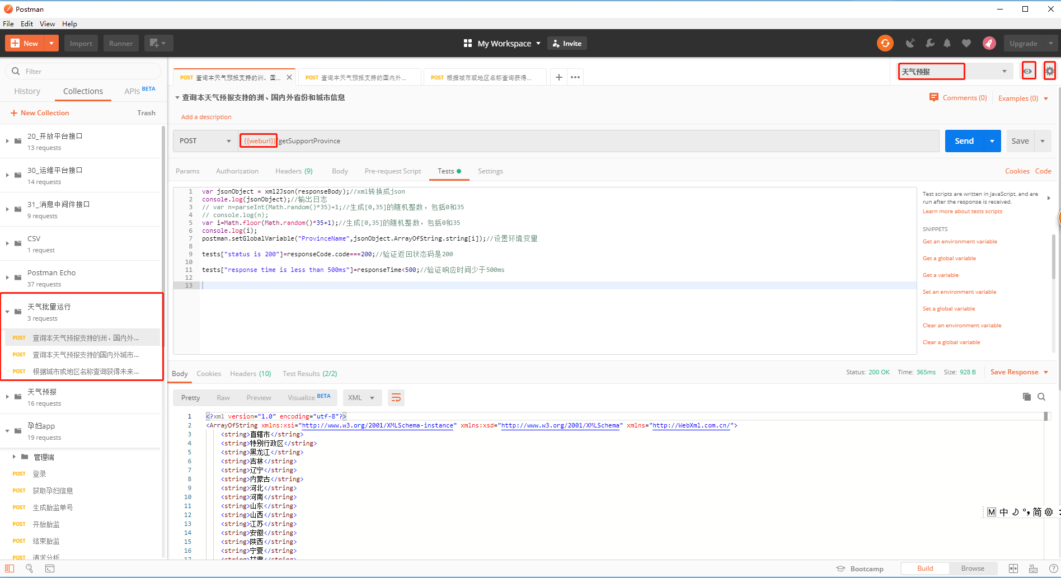Open the Save Response dropdown

tap(1019, 372)
